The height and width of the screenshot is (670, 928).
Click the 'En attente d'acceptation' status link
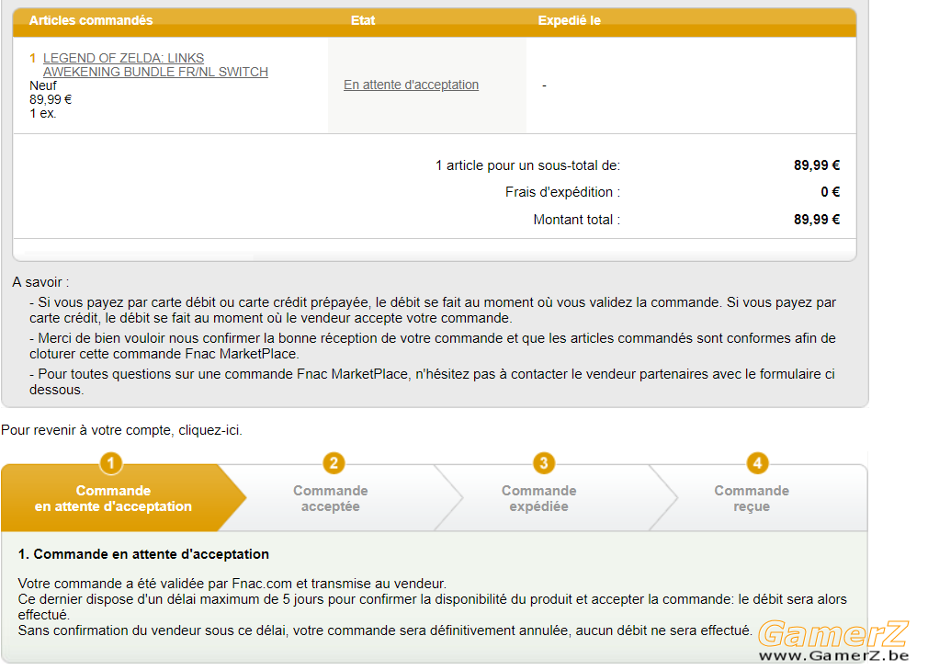412,85
